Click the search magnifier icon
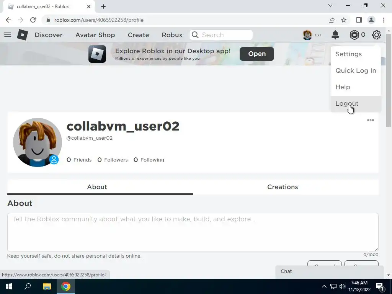 click(x=195, y=35)
